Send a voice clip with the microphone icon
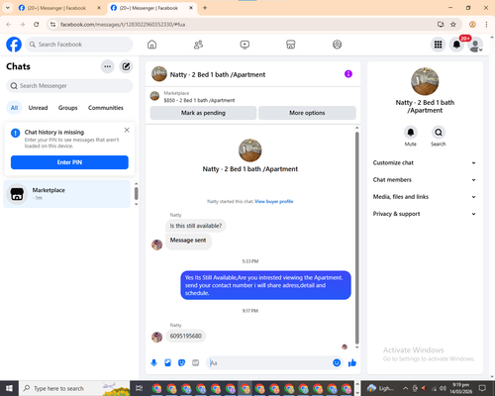Viewport: 495px width, 396px height. [153, 363]
